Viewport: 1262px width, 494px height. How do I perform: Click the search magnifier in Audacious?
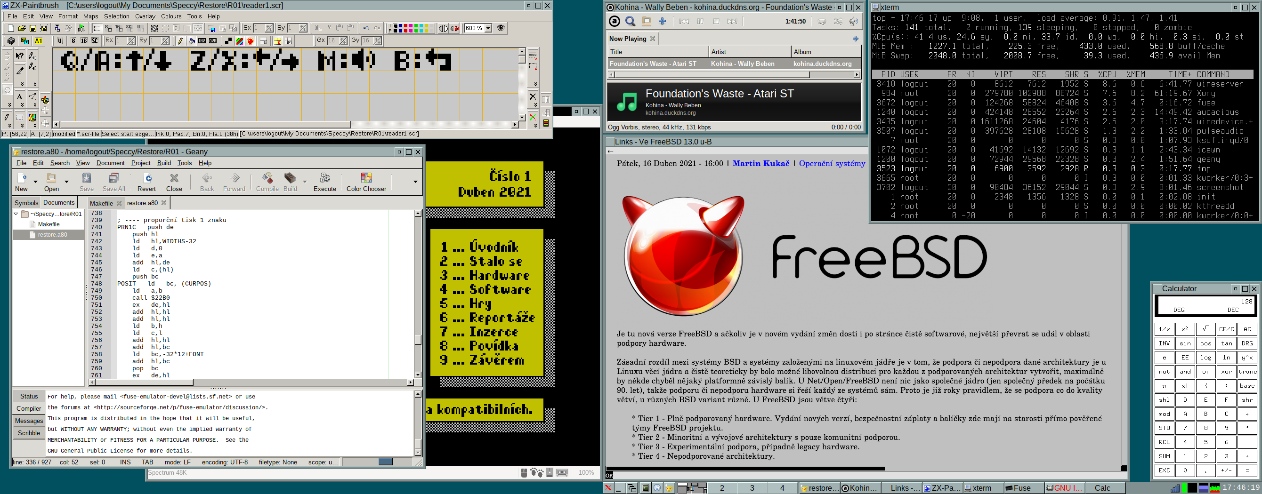point(630,22)
